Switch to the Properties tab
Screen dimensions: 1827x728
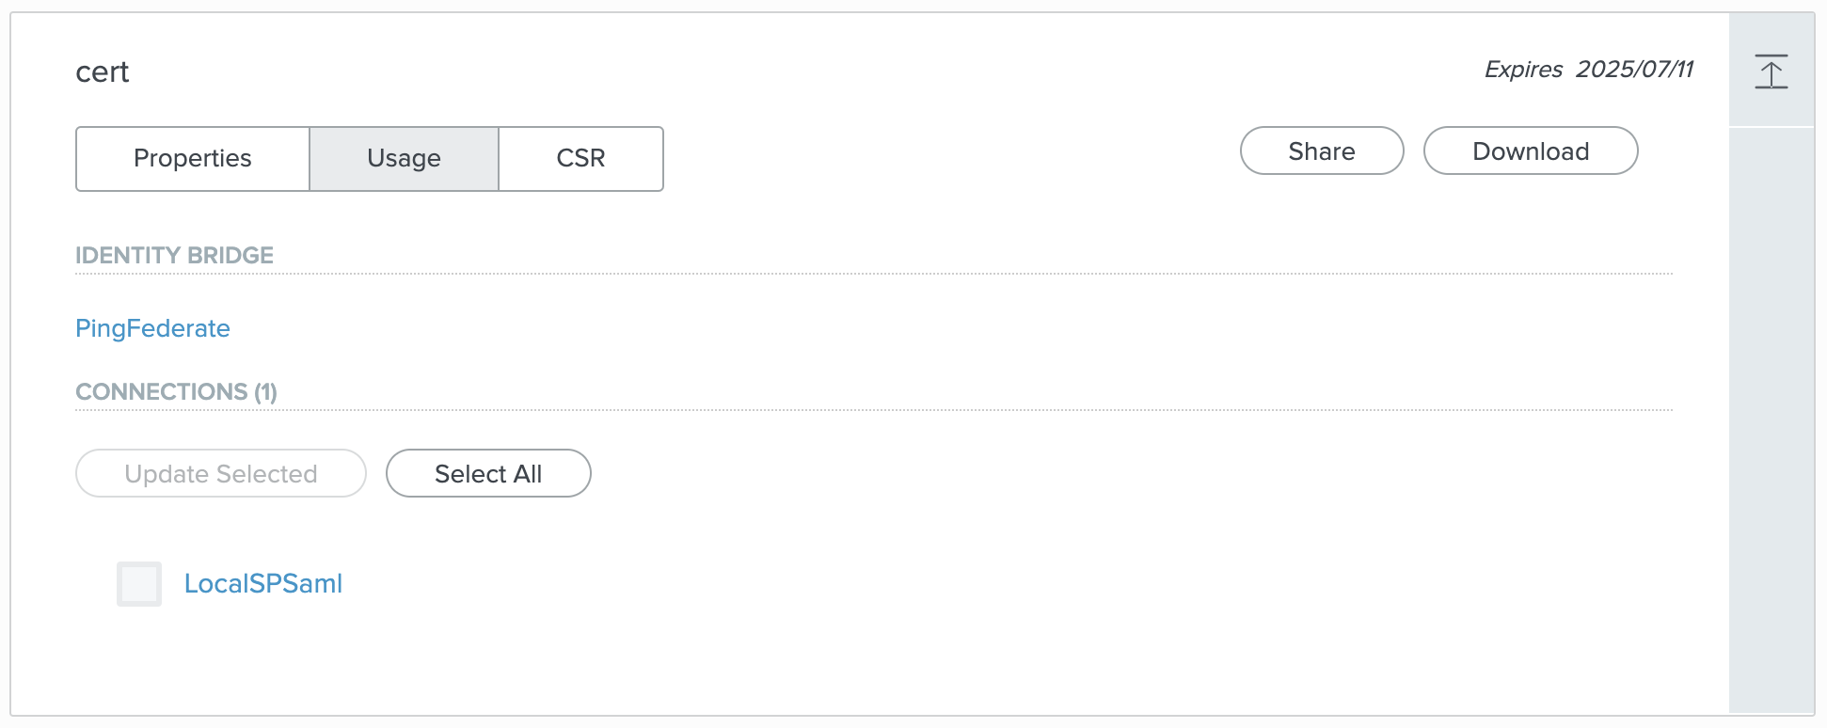(x=192, y=158)
